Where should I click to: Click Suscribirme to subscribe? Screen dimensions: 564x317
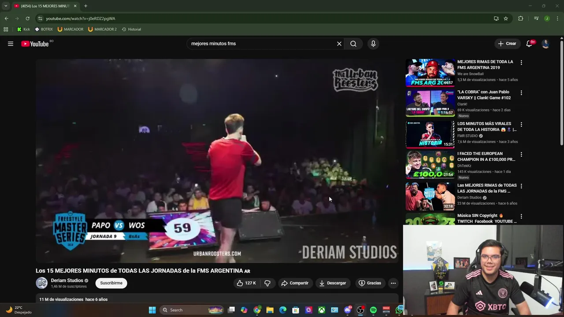[x=111, y=283]
